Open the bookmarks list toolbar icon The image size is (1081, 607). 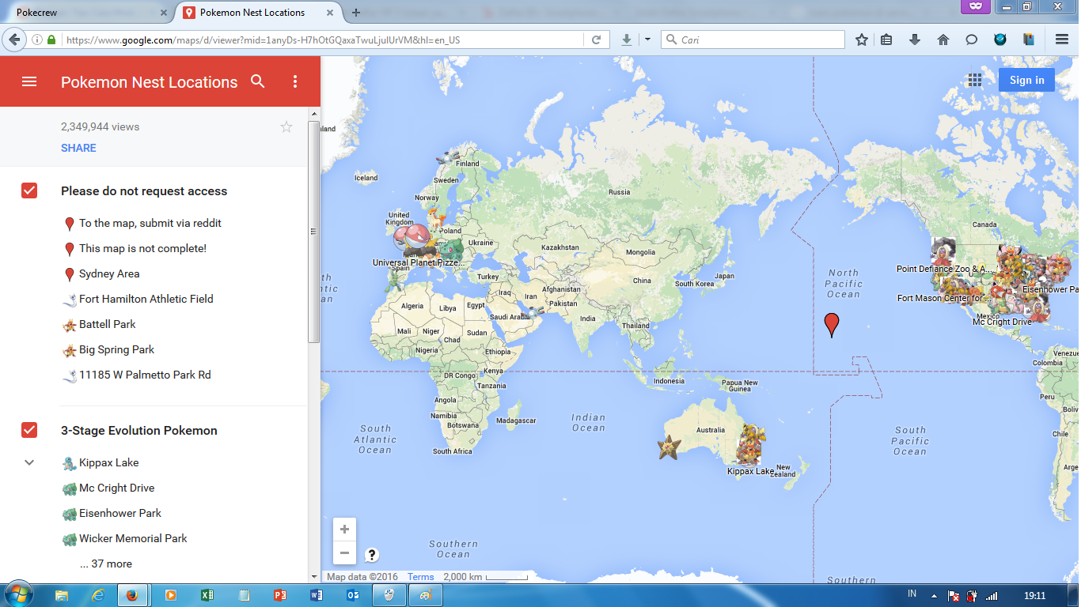[x=886, y=40]
